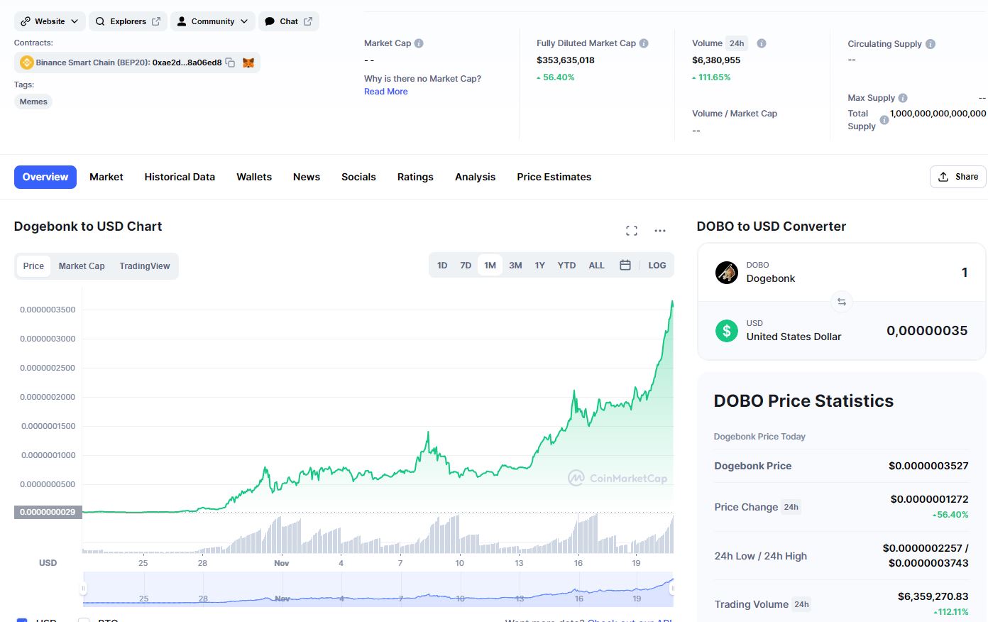Screen dimensions: 988x622
Task: Click the Trading Volume value $6,359,270.83
Action: pyautogui.click(x=933, y=596)
